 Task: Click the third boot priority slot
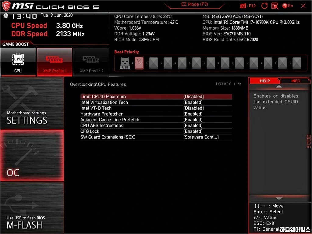click(154, 63)
